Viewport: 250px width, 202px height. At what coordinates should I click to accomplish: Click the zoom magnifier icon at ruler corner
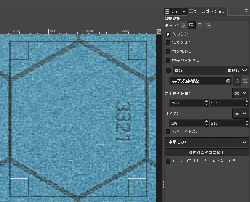(x=159, y=31)
